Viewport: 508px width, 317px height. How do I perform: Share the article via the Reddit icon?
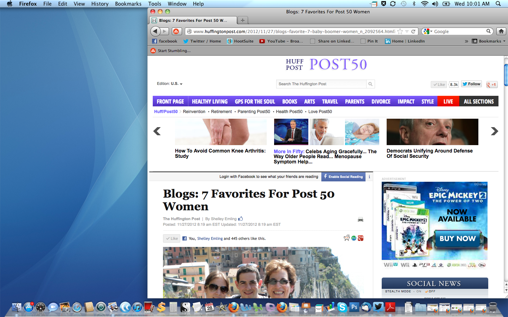coord(346,238)
